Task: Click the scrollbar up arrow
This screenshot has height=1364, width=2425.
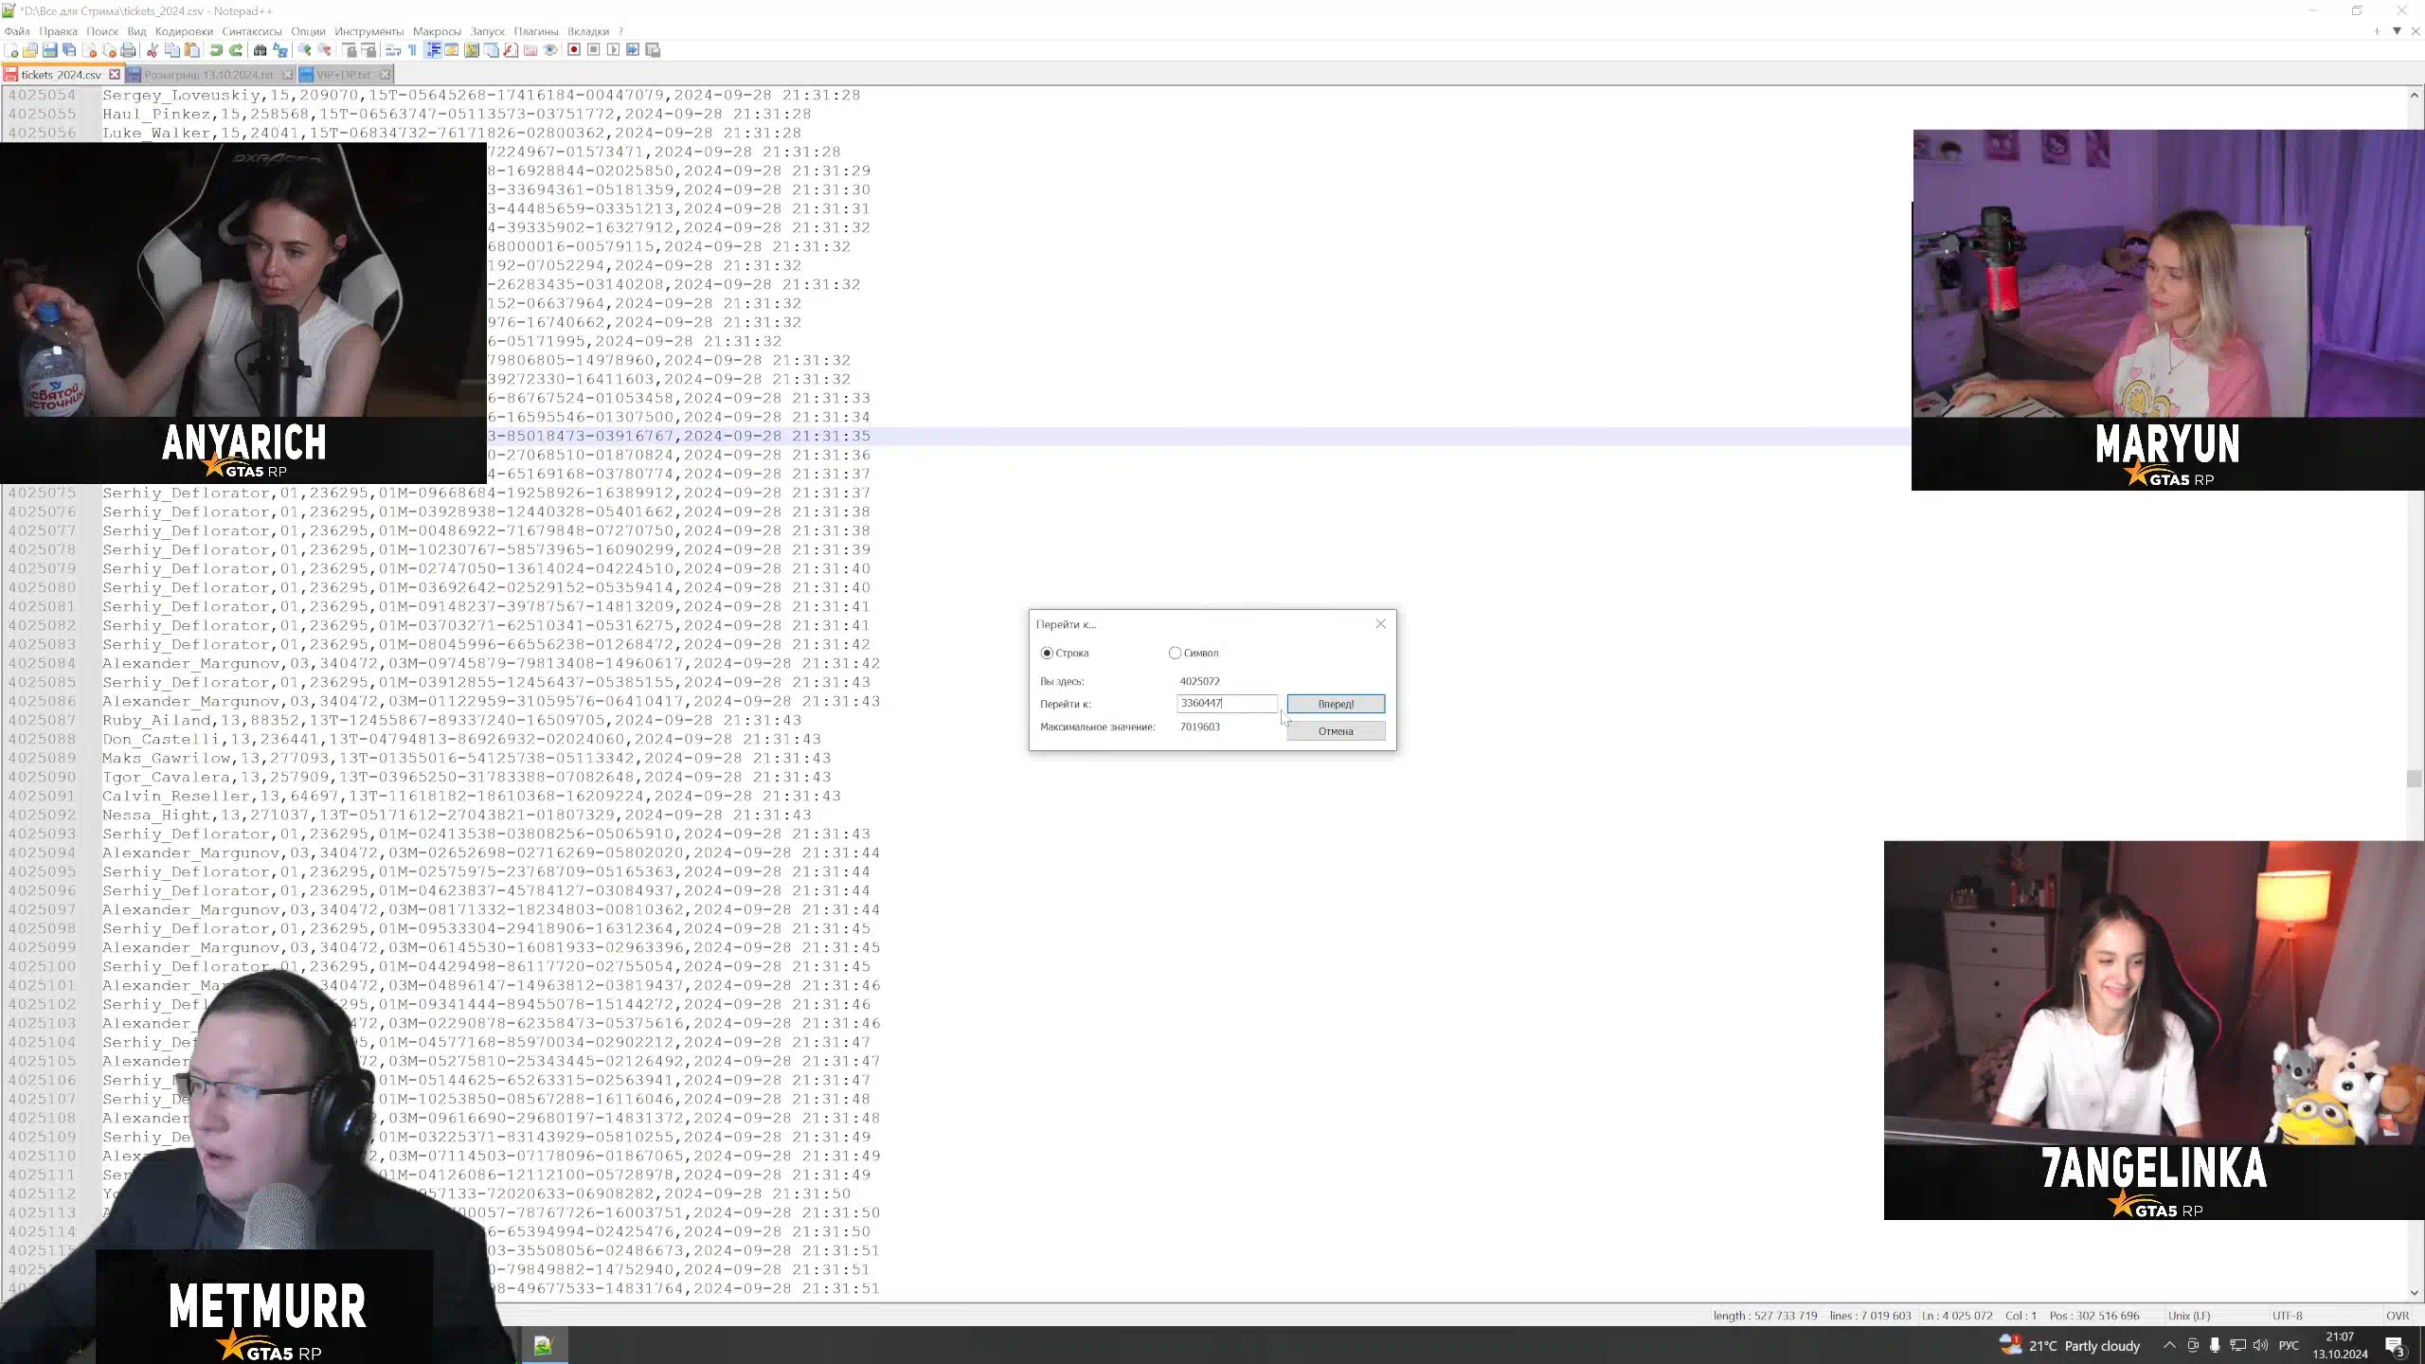Action: pos(2414,95)
